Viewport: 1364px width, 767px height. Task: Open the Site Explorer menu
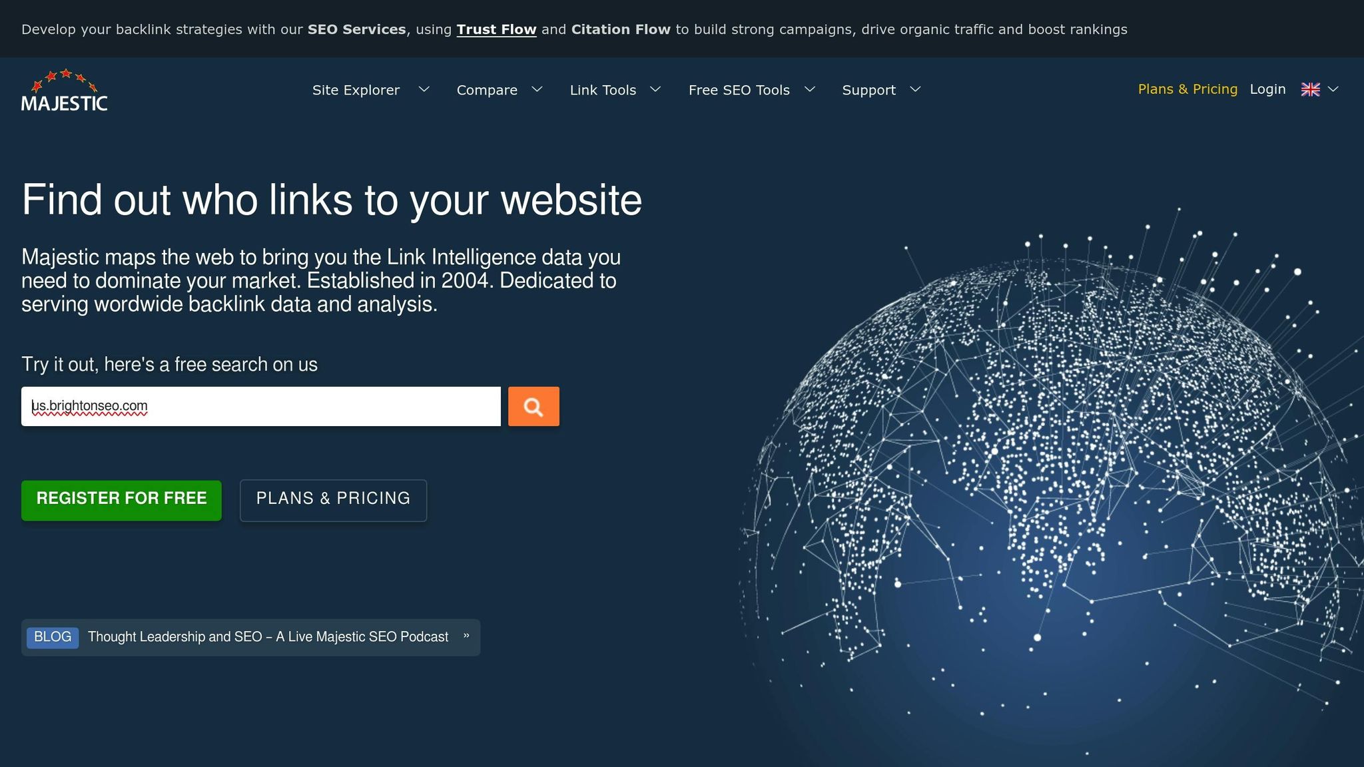click(356, 90)
